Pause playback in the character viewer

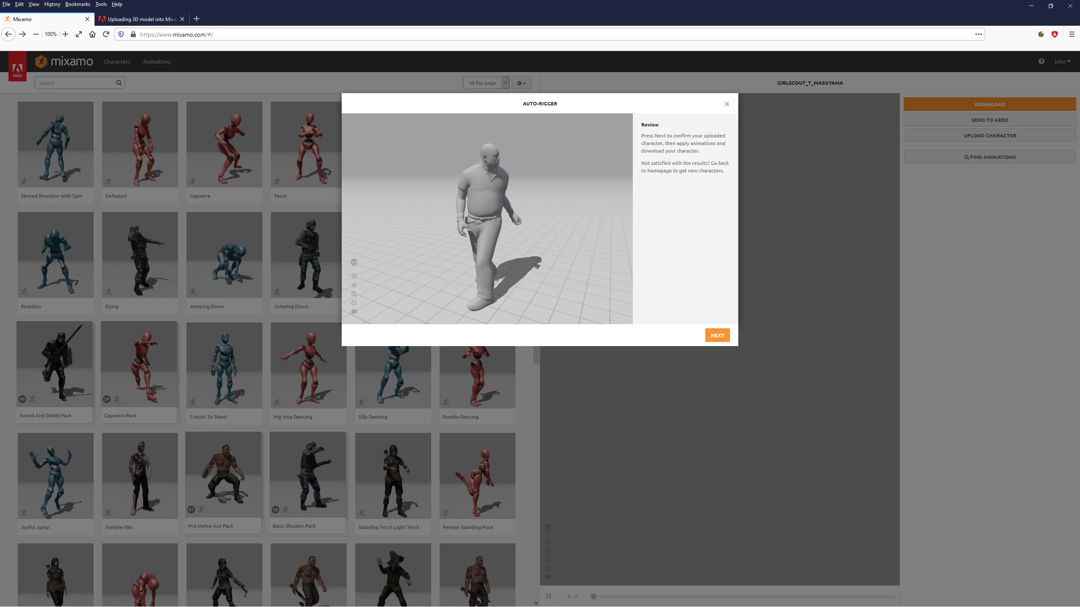point(548,596)
